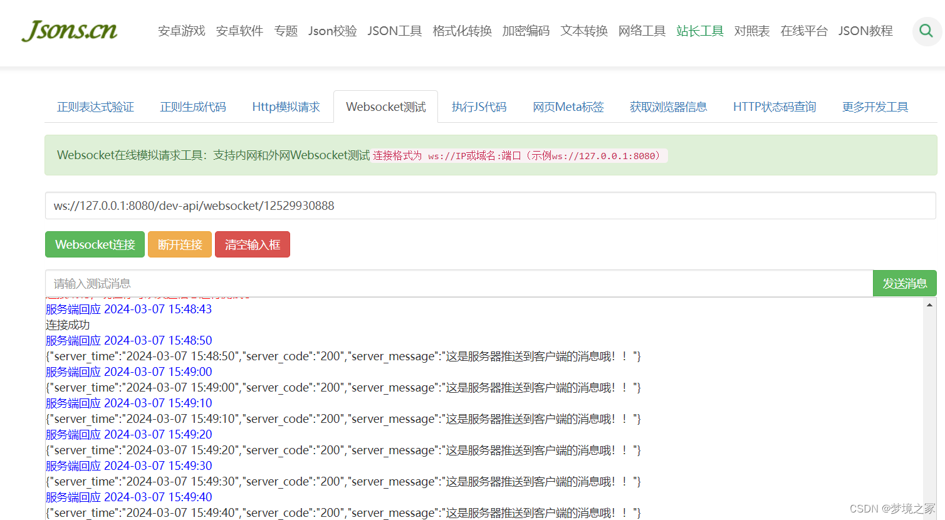Open the 文本转换 menu
The width and height of the screenshot is (945, 520).
click(584, 31)
